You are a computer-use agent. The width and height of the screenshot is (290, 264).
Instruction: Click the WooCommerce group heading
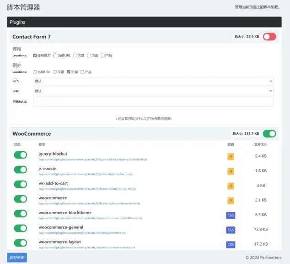point(32,133)
